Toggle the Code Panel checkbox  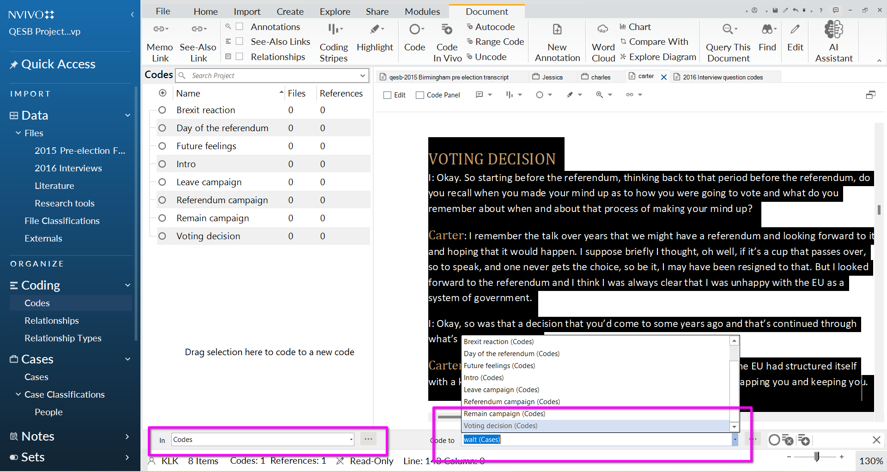(x=420, y=95)
